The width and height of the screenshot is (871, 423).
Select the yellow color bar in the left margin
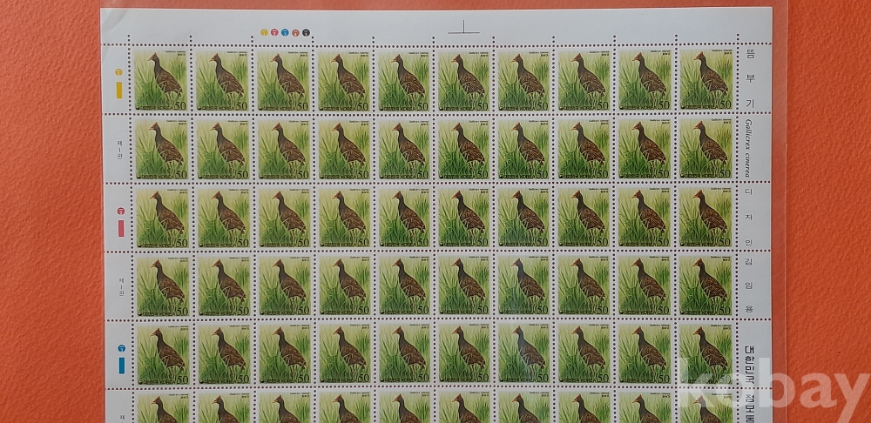[121, 88]
